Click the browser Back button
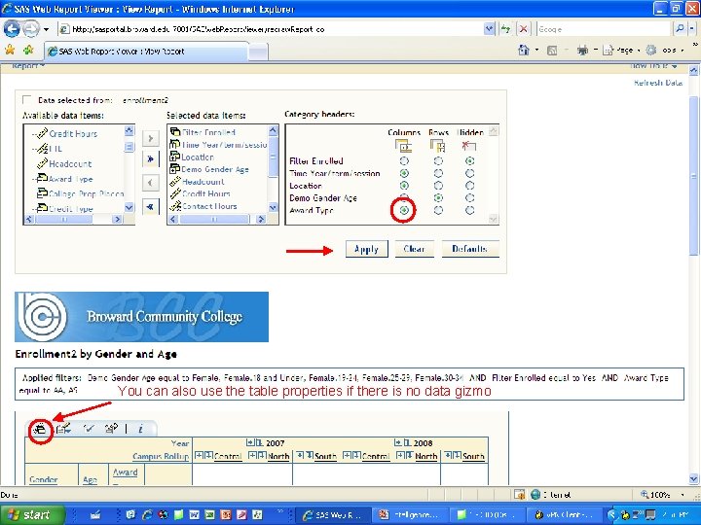 click(12, 29)
